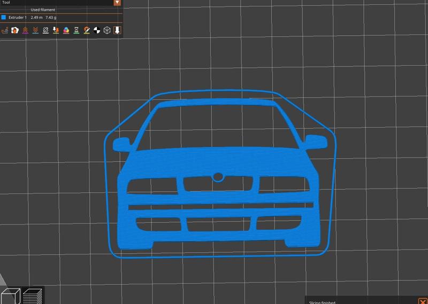Toggle Center of gravity marker icon
The height and width of the screenshot is (304, 428).
coord(97,30)
